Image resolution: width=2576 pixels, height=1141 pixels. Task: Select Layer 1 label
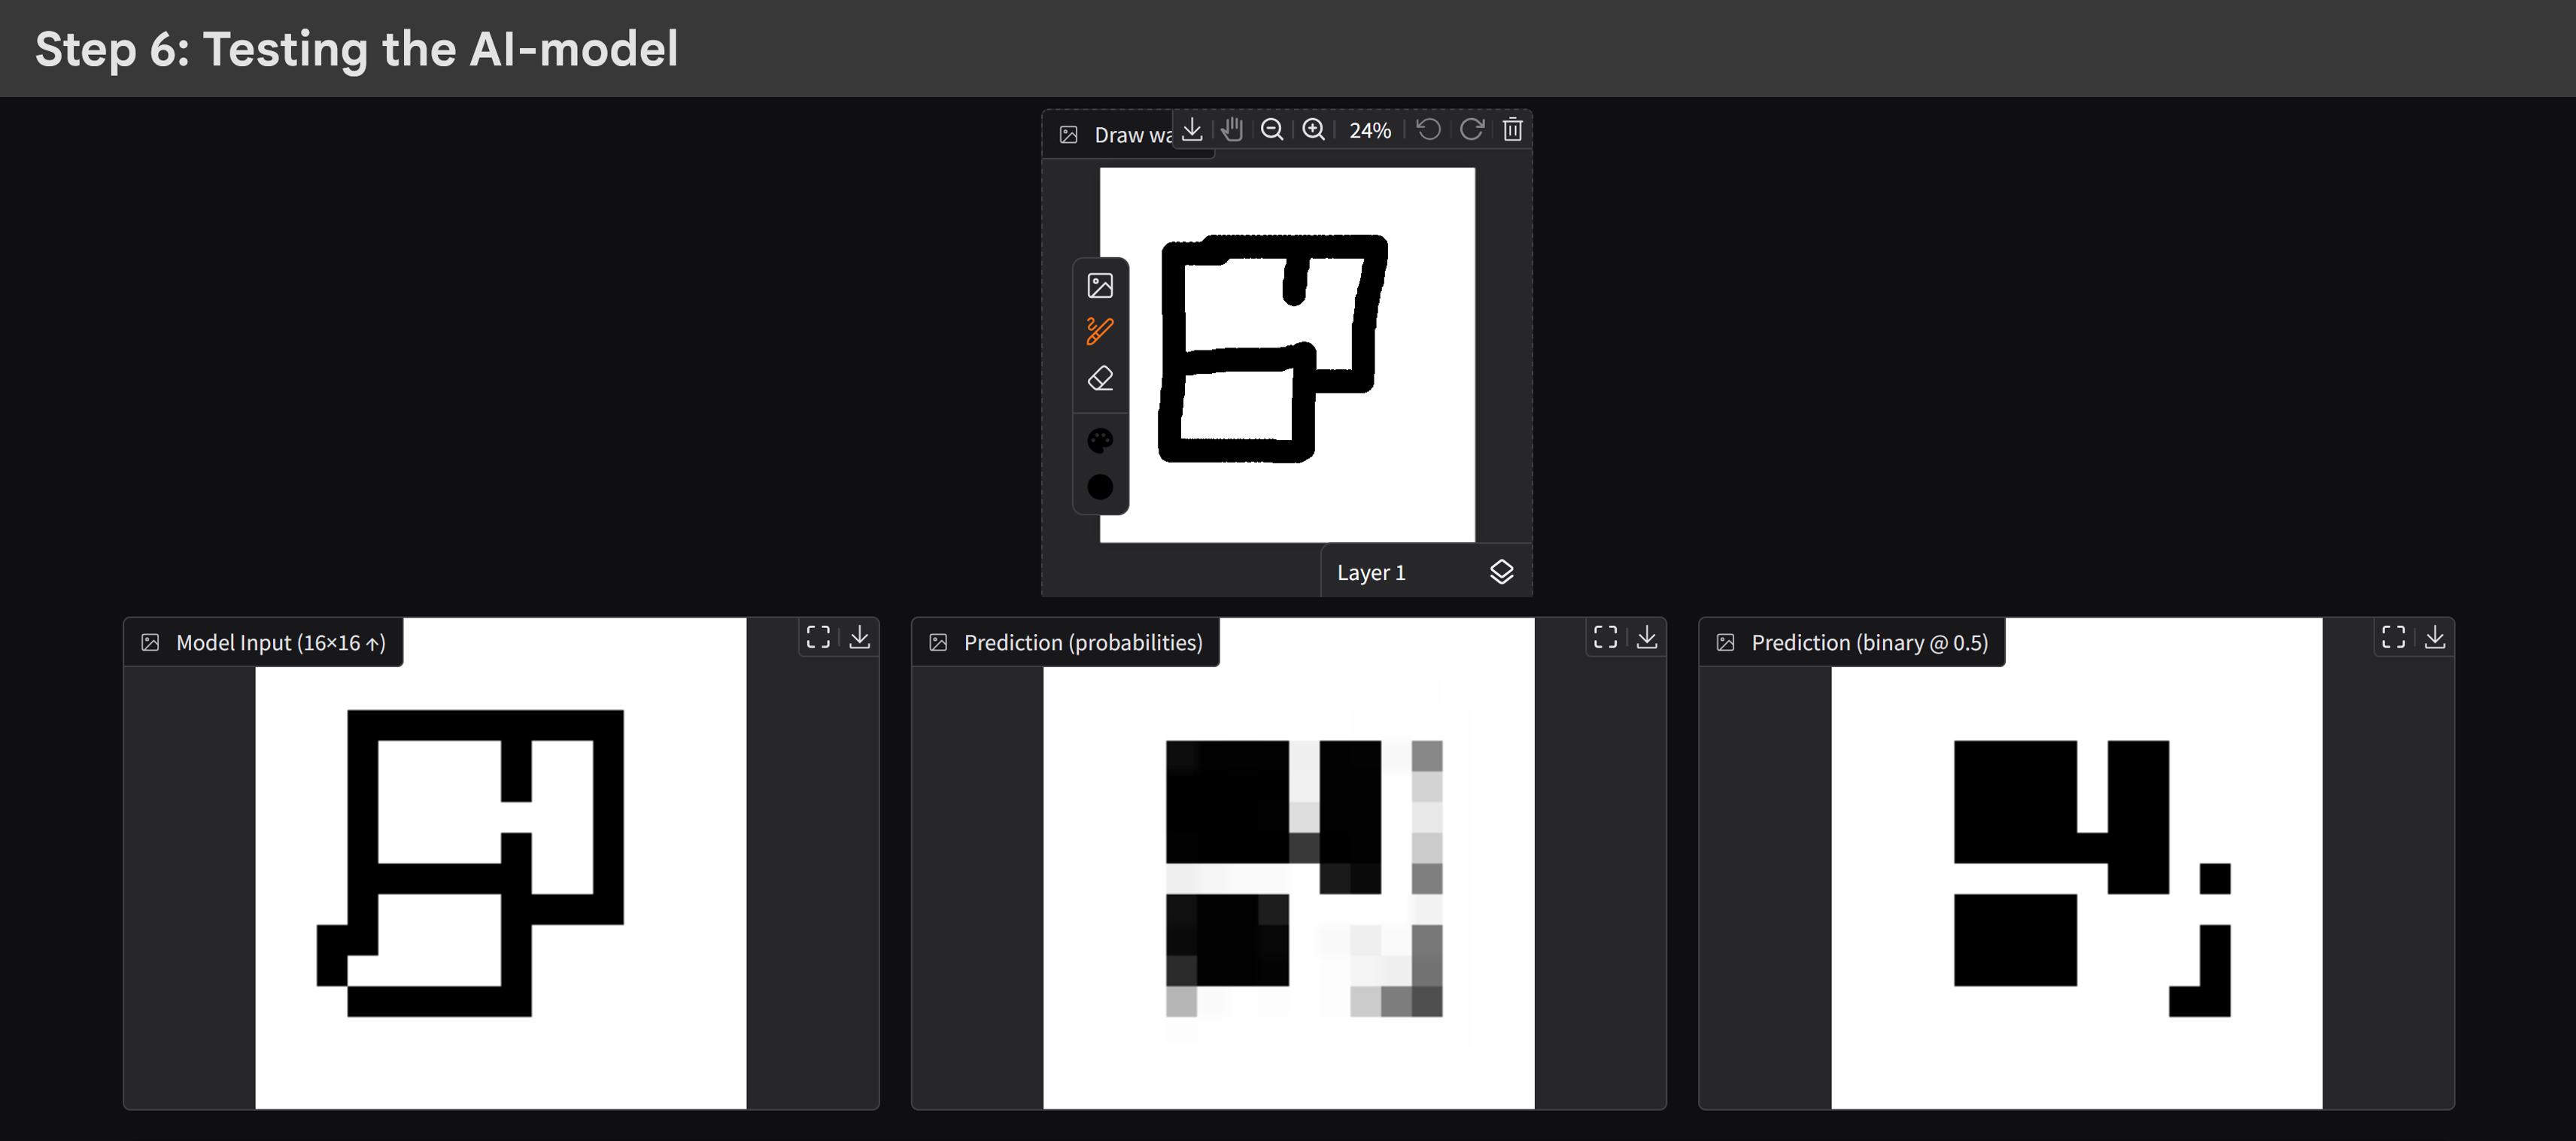(x=1371, y=573)
